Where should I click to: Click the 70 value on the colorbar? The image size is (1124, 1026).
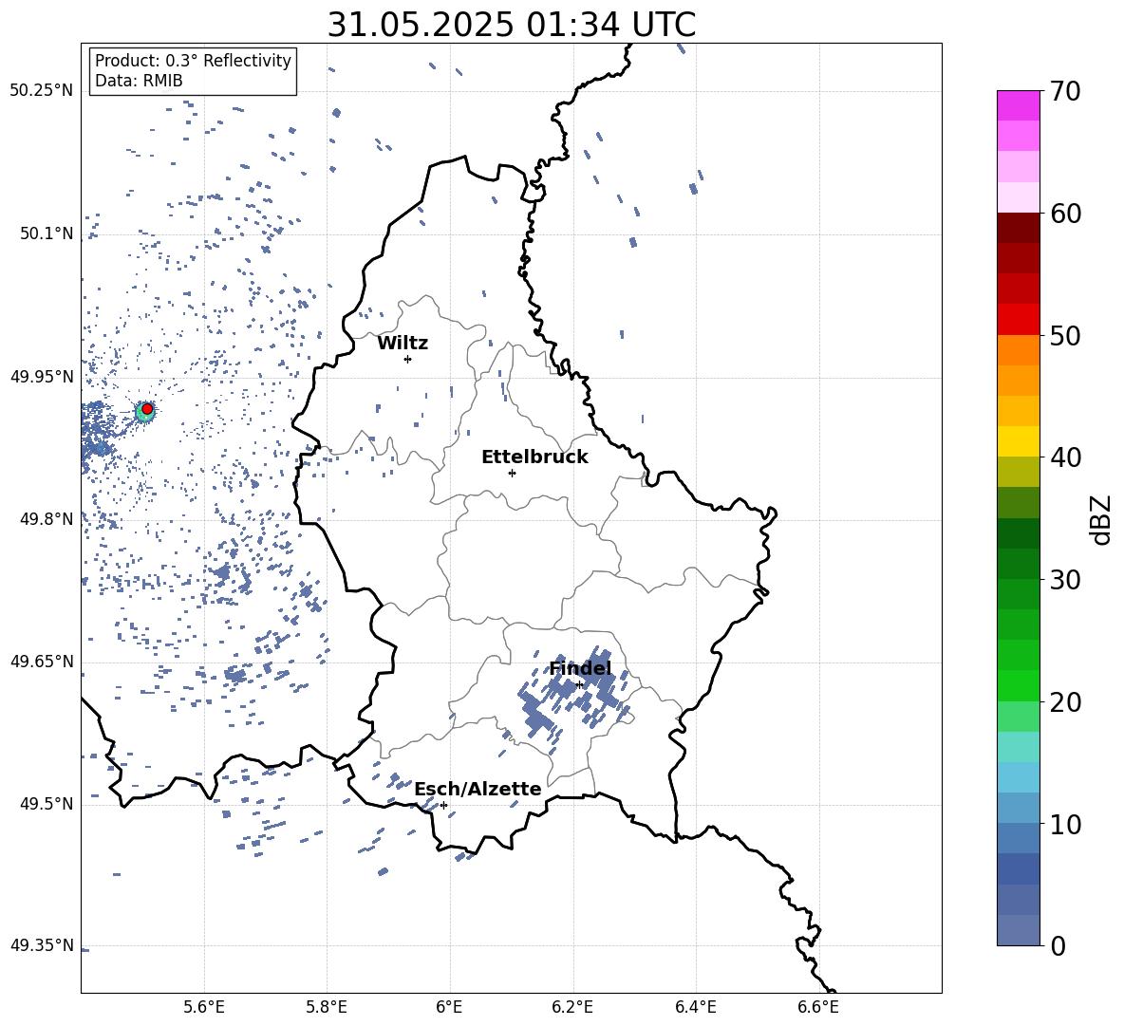click(x=1065, y=91)
